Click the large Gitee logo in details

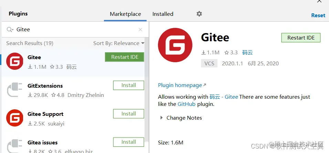[175, 45]
